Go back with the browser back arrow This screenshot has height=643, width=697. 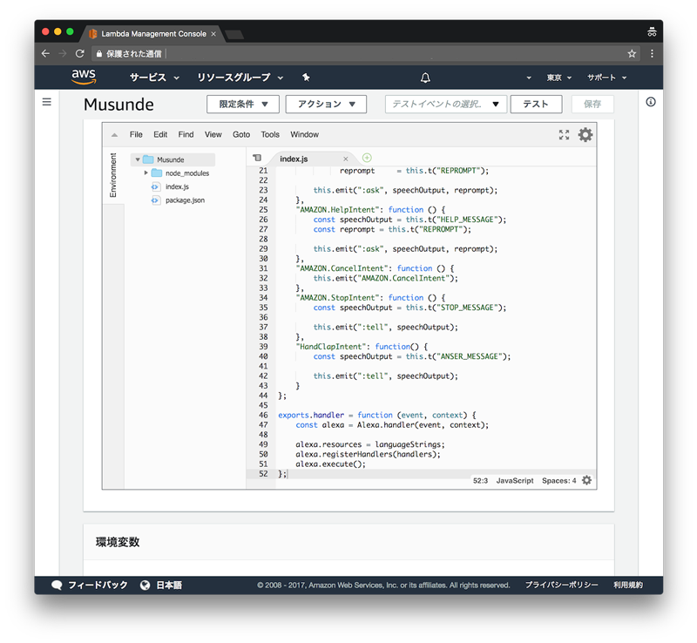pyautogui.click(x=45, y=54)
